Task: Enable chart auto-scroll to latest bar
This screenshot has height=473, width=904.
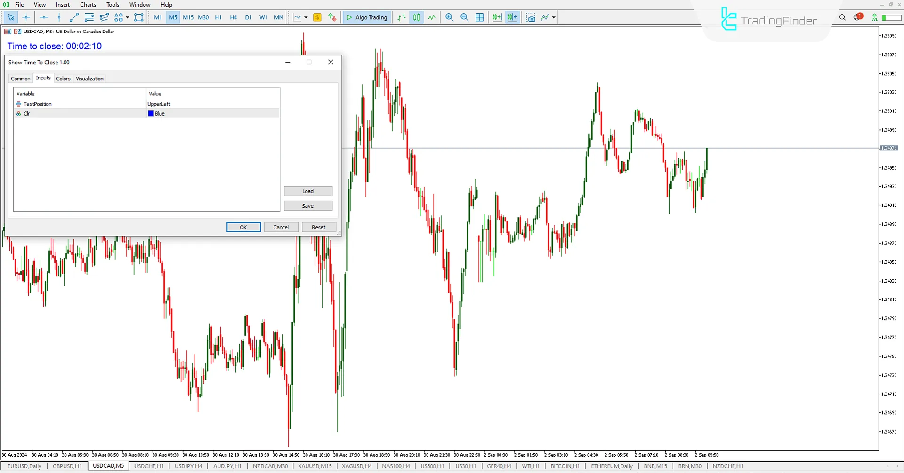Action: (497, 17)
